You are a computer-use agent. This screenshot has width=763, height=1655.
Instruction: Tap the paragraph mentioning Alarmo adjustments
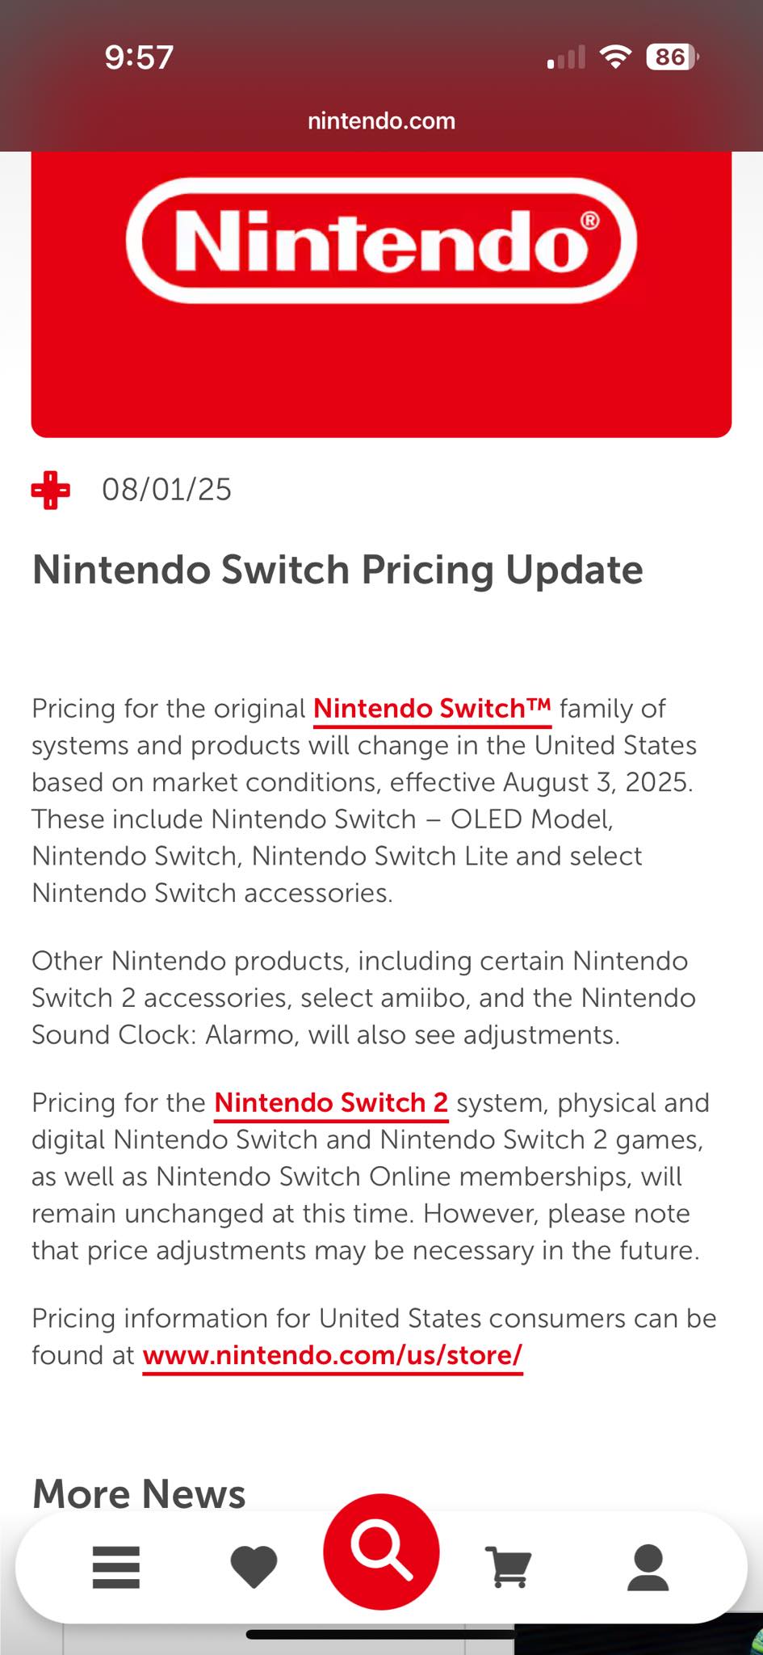363,998
